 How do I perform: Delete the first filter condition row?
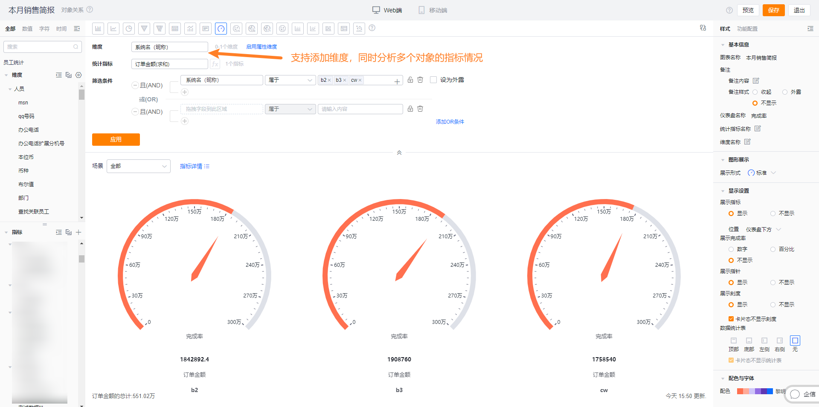point(420,80)
